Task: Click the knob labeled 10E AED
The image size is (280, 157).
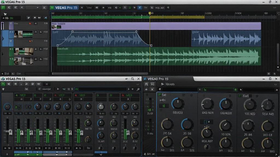Action: coord(250,105)
